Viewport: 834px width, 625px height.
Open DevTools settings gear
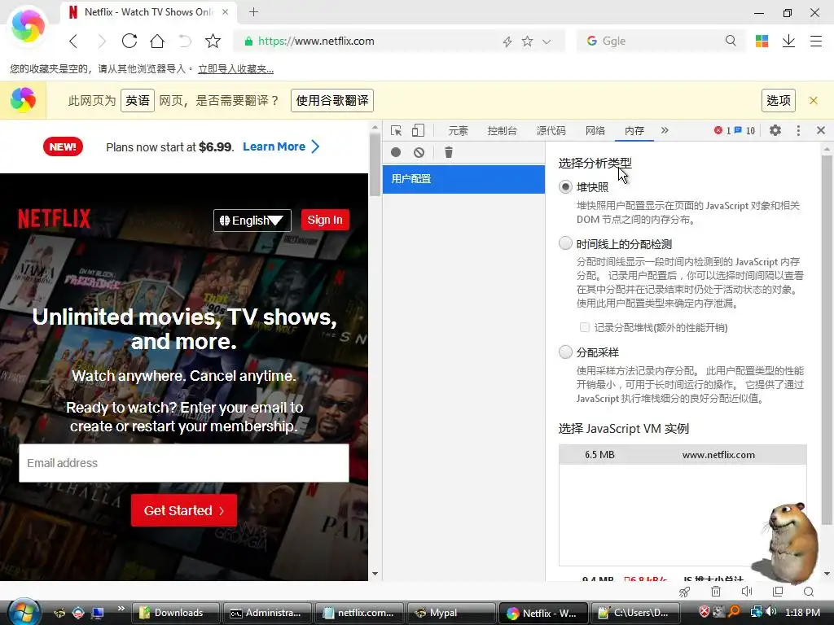[775, 130]
